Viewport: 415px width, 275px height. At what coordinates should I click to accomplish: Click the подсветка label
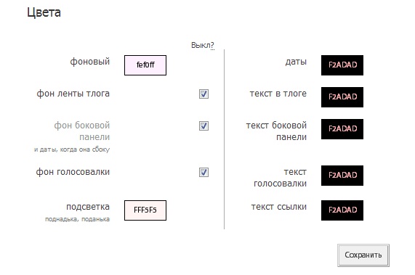tap(88, 207)
